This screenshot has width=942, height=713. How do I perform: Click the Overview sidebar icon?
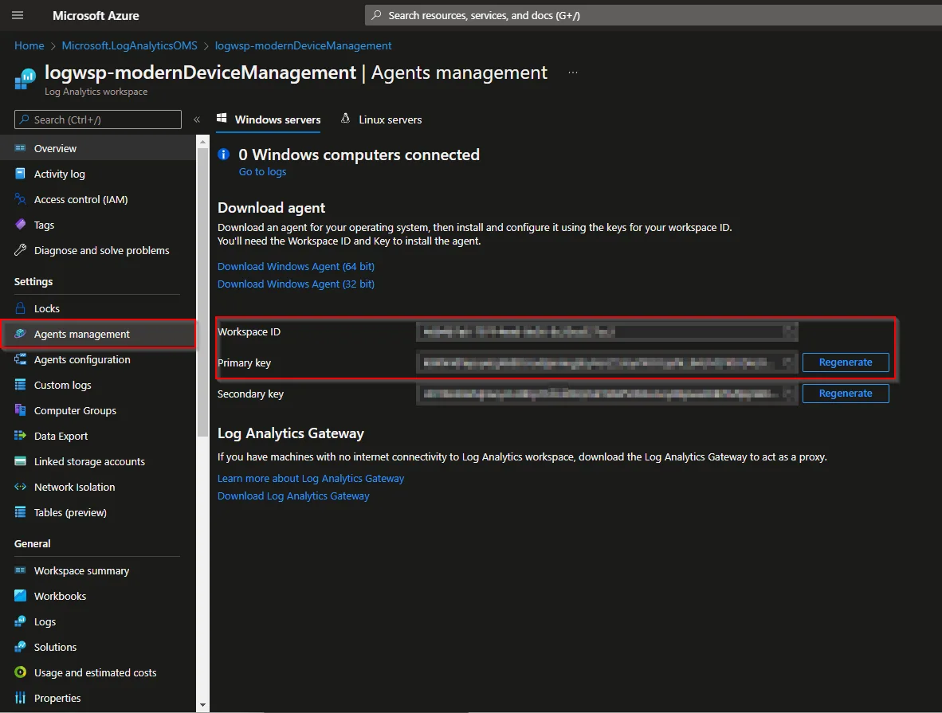(x=21, y=147)
